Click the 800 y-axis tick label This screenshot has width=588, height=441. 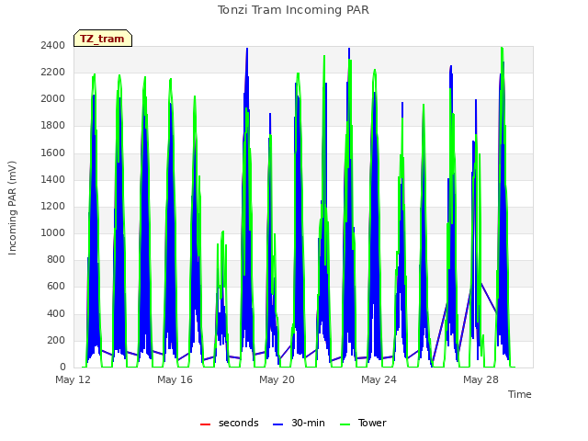pos(56,259)
